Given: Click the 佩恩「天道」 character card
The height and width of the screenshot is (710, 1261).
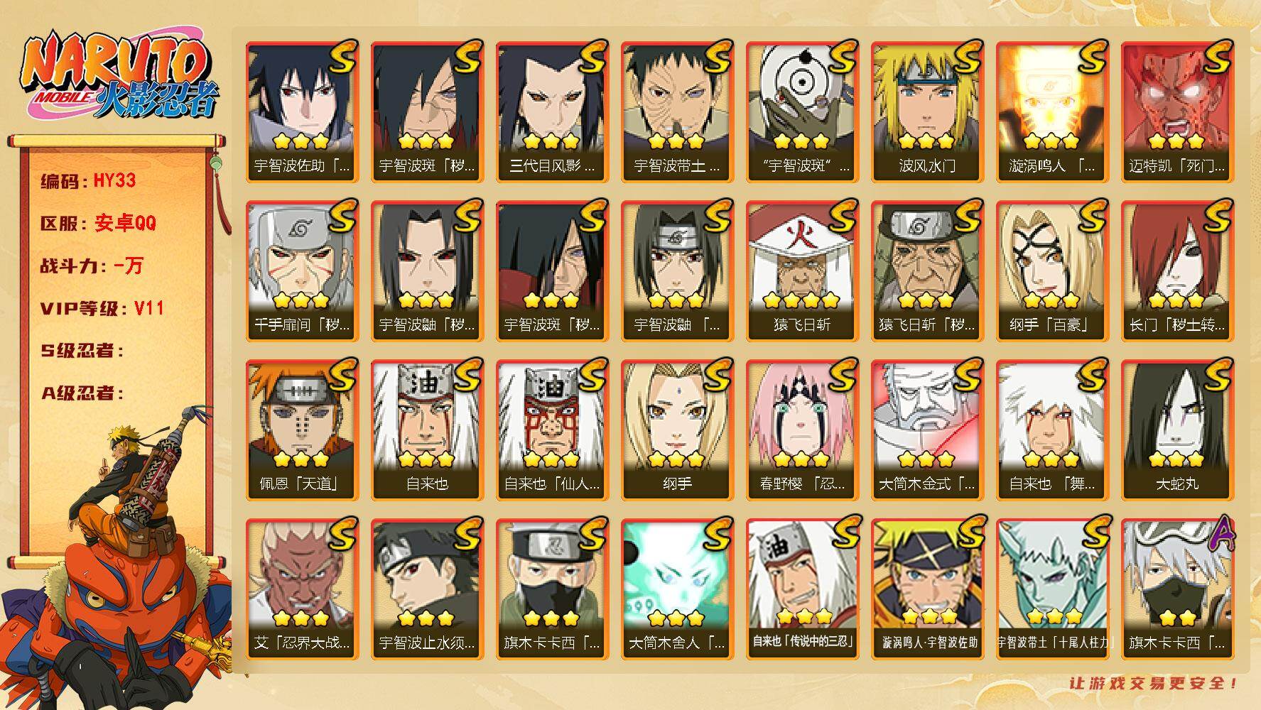Looking at the screenshot, I should (x=302, y=430).
